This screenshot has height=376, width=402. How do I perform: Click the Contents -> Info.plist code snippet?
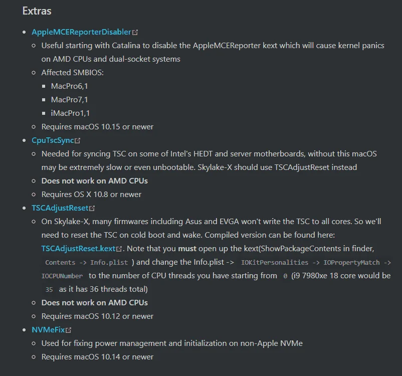[86, 262]
